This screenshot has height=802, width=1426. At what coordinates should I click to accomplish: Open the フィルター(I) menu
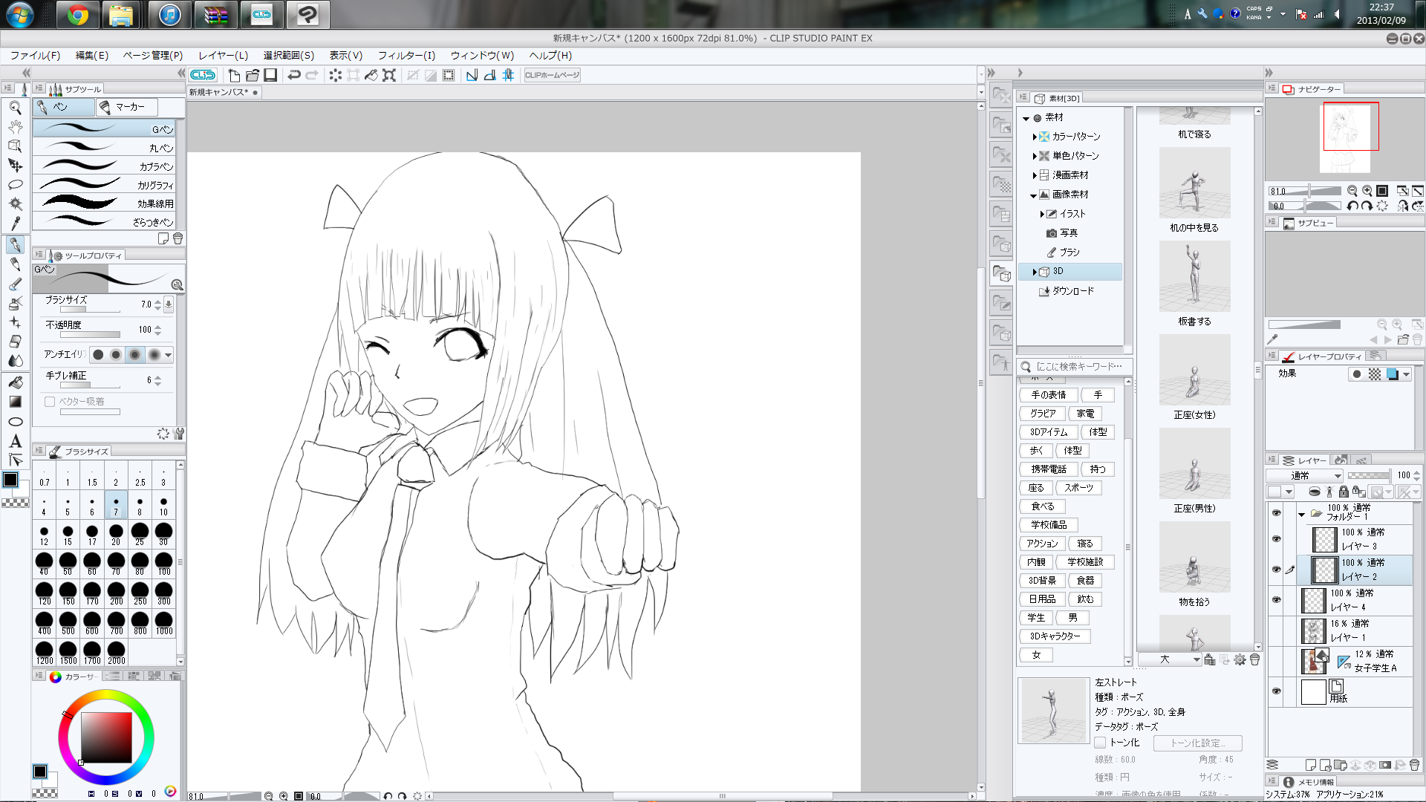(406, 56)
